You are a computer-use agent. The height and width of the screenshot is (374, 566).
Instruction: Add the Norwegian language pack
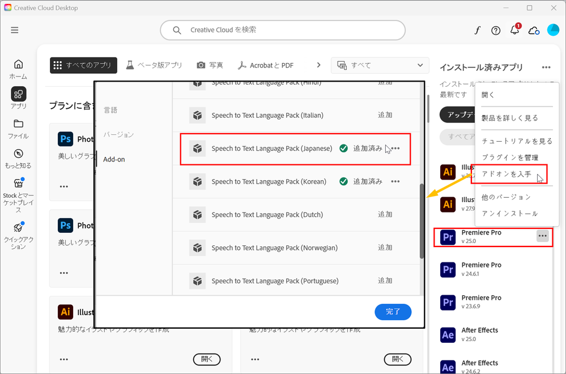[385, 248]
